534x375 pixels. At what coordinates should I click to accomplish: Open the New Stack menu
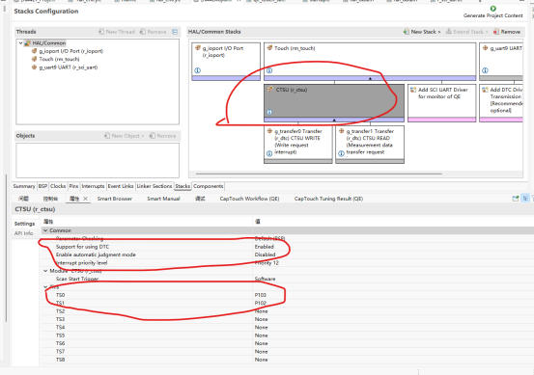[x=422, y=32]
